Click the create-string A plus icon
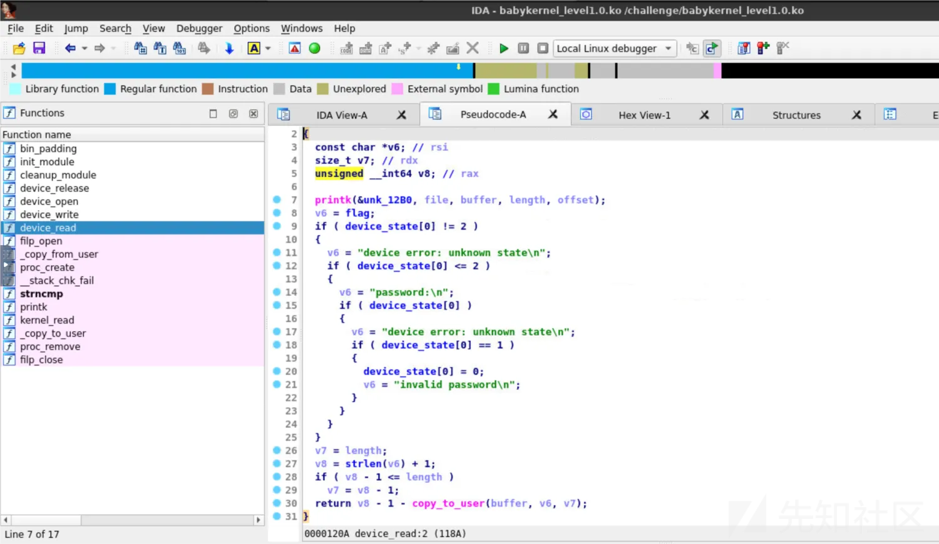939x544 pixels. click(x=385, y=48)
